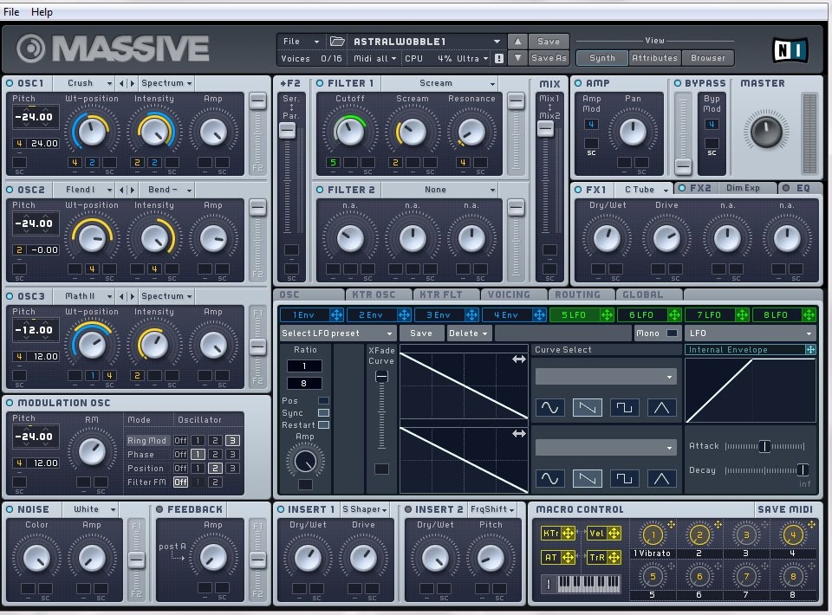
Task: Open OSC1 Spectrum mode dropdown
Action: click(166, 83)
